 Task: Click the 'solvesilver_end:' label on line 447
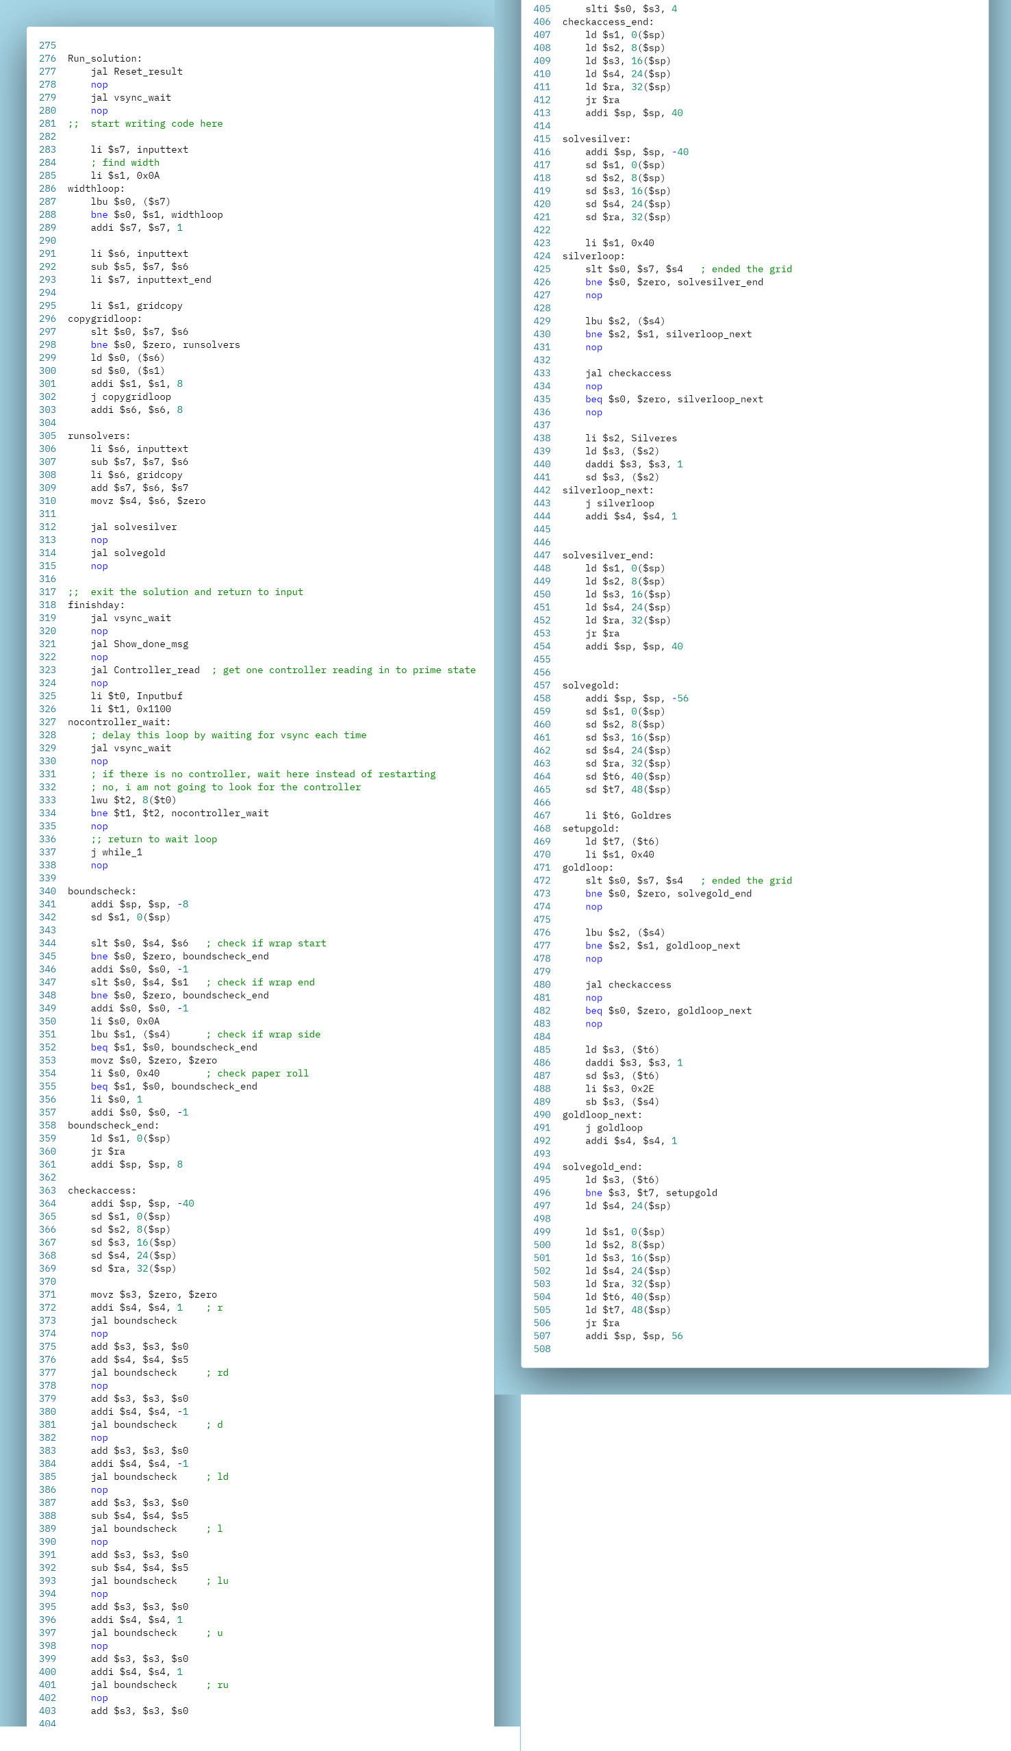coord(608,555)
